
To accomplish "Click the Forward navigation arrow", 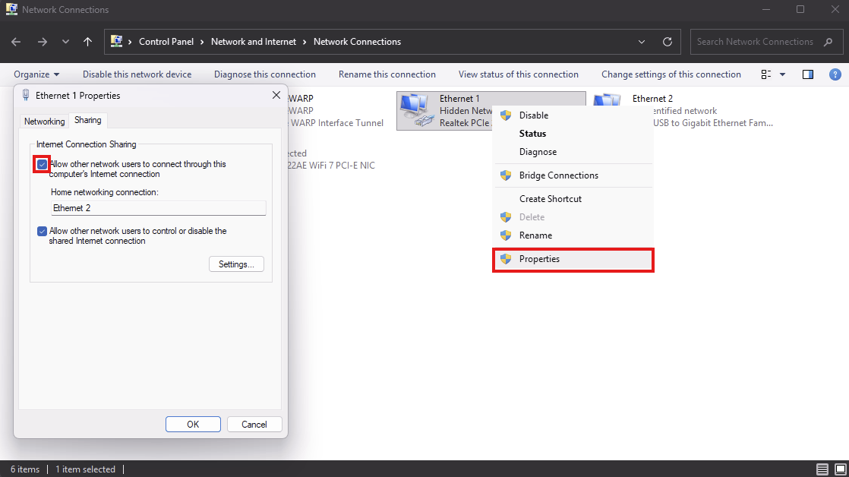I will (42, 42).
